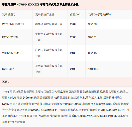The image size is (132, 127).
Task: Click the 其它 section header
Action: 5,82
